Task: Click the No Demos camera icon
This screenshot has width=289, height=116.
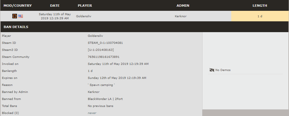Action: [x=212, y=70]
